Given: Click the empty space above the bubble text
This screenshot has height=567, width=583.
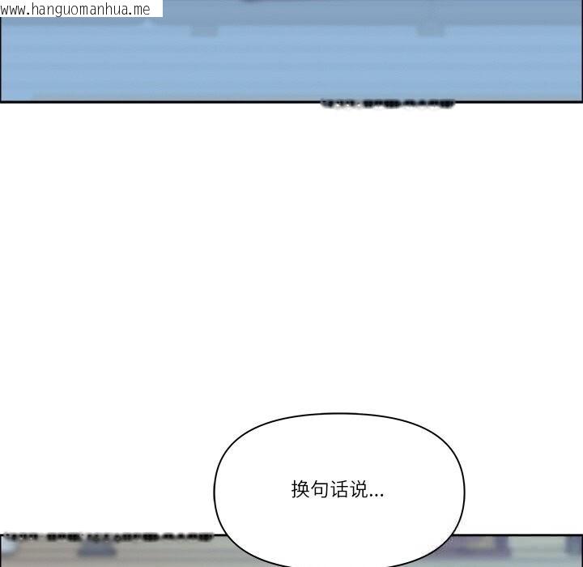Looking at the screenshot, I should pyautogui.click(x=338, y=450).
